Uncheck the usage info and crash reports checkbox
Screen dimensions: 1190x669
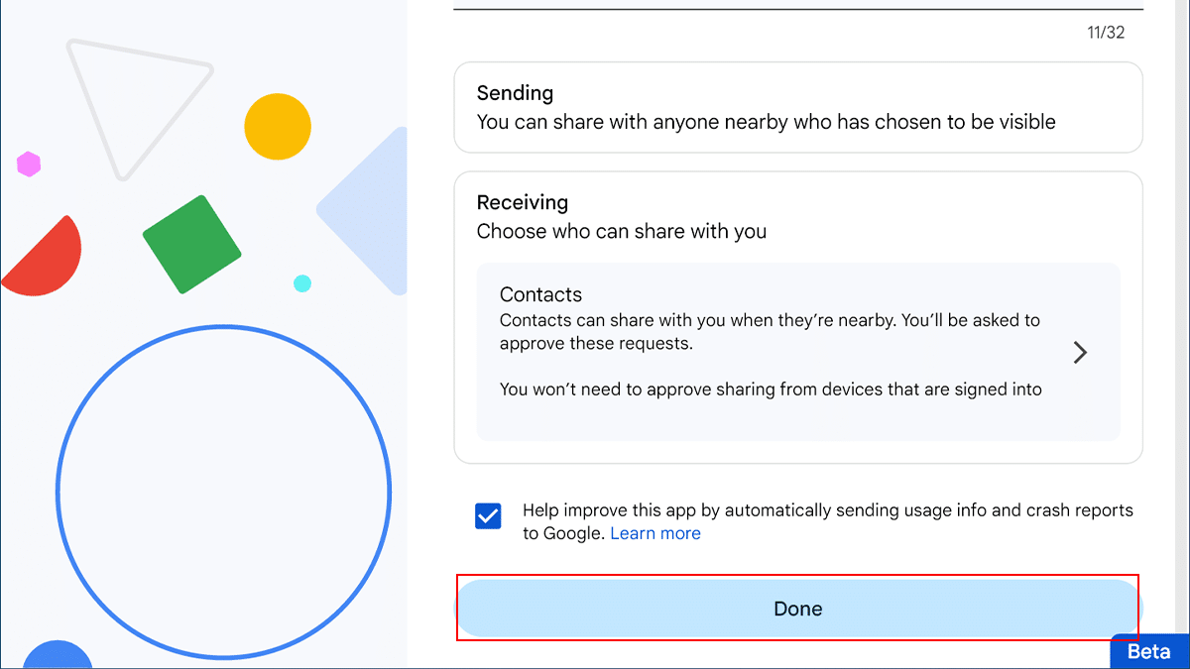488,516
